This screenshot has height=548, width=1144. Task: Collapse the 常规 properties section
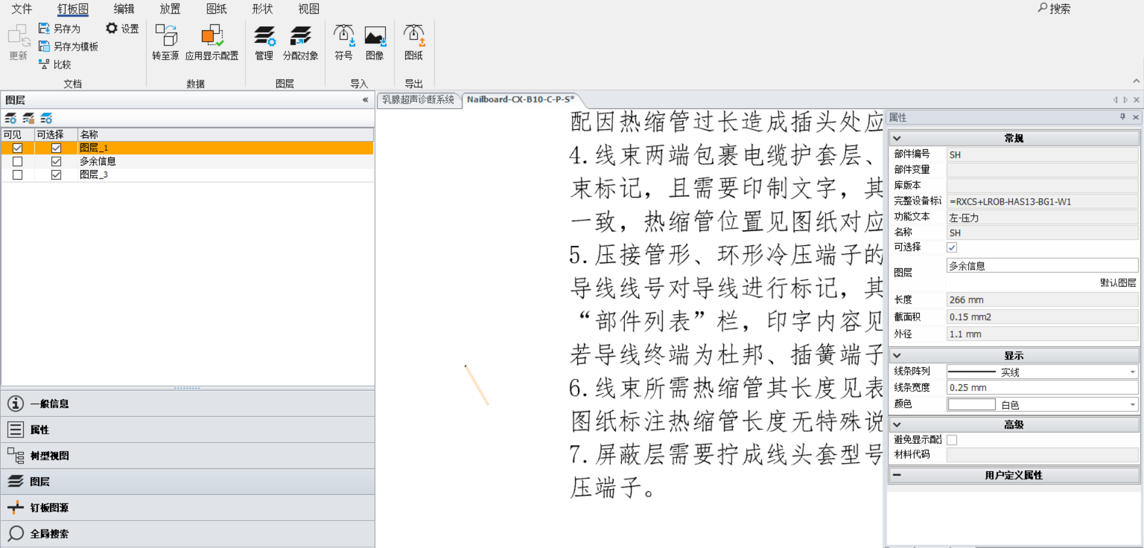click(897, 138)
